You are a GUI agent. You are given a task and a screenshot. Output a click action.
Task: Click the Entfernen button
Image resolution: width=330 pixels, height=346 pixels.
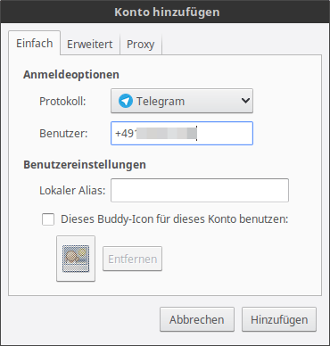pyautogui.click(x=132, y=259)
